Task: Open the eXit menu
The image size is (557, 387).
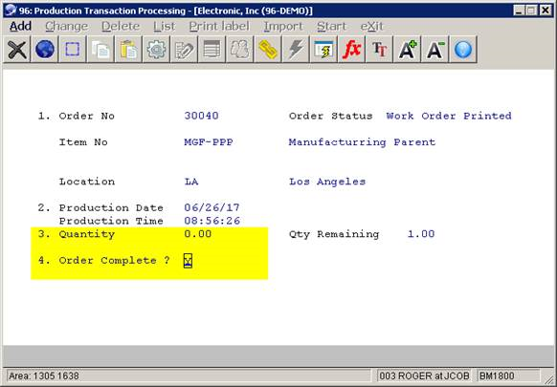Action: [372, 26]
